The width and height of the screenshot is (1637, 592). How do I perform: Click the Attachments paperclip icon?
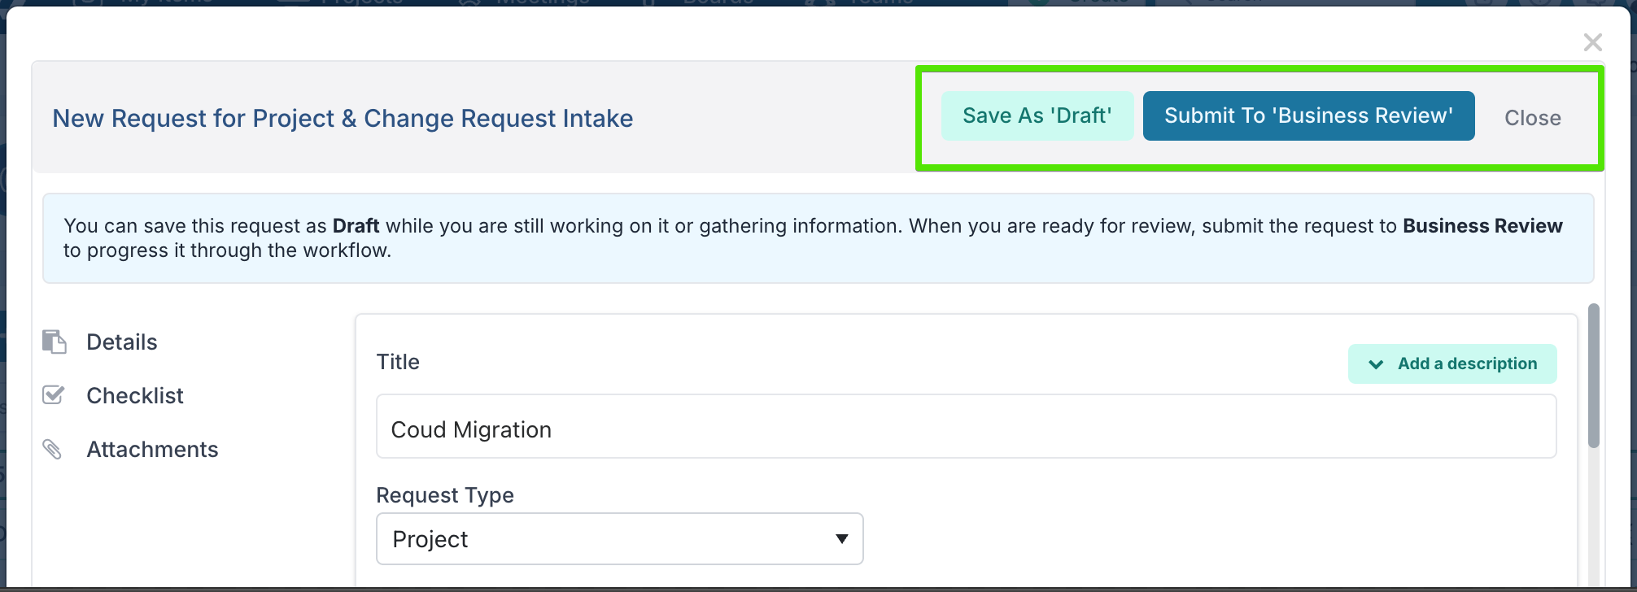53,449
